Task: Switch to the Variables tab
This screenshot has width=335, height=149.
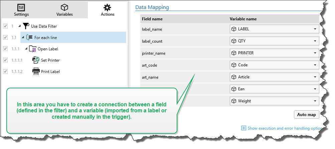Action: (x=64, y=10)
